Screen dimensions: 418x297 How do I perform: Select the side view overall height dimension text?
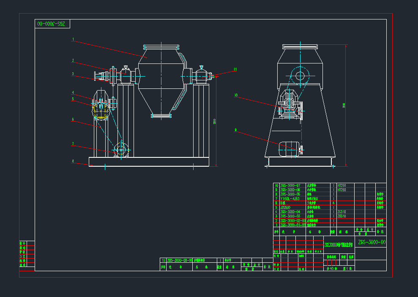point(344,106)
